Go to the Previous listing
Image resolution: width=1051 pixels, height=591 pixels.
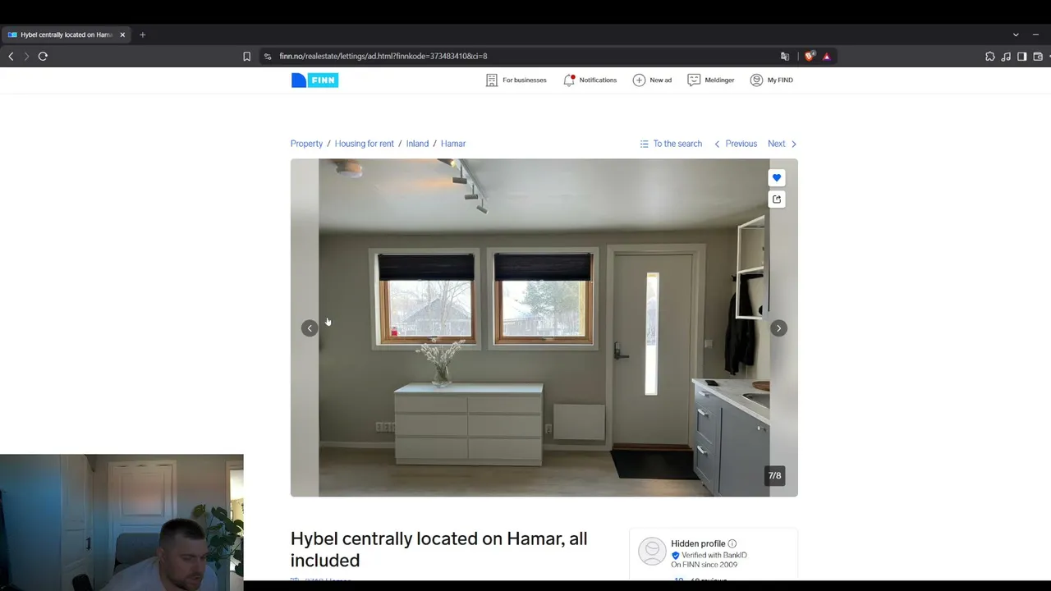coord(736,144)
